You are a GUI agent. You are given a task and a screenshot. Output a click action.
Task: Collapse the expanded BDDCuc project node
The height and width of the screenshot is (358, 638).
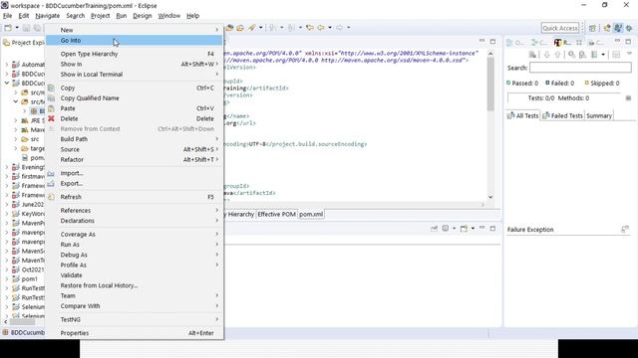point(7,83)
